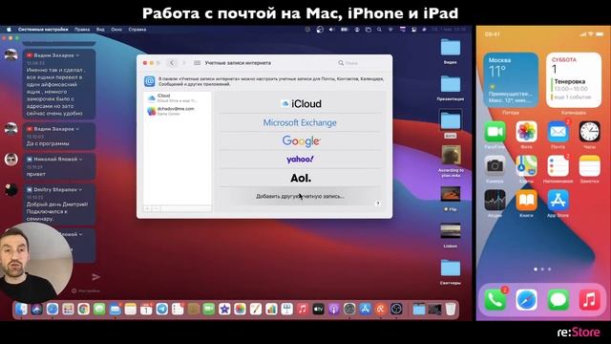Click the send arrow in chat panel

pos(95,277)
